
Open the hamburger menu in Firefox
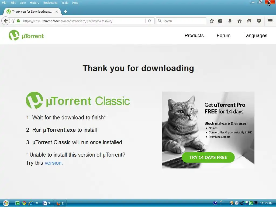[x=270, y=21]
